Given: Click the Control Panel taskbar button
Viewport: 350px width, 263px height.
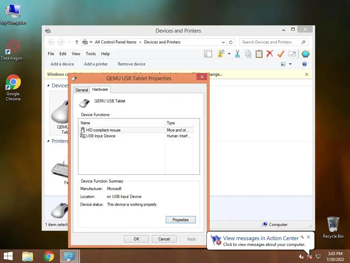Looking at the screenshot, I should click(69, 256).
